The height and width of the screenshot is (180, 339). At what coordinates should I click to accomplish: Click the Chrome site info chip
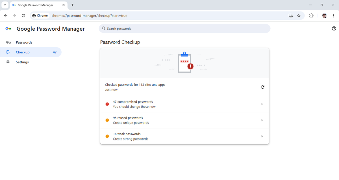(x=40, y=15)
